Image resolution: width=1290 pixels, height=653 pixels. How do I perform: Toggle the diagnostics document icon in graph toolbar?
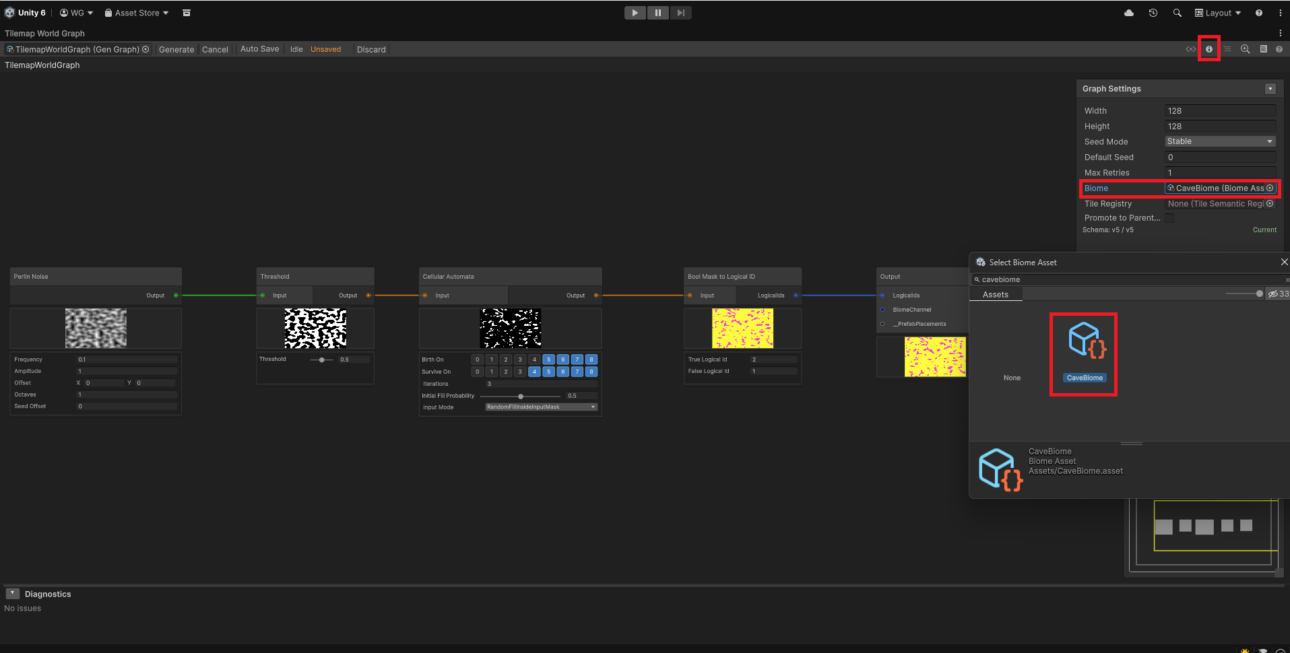pos(1264,49)
